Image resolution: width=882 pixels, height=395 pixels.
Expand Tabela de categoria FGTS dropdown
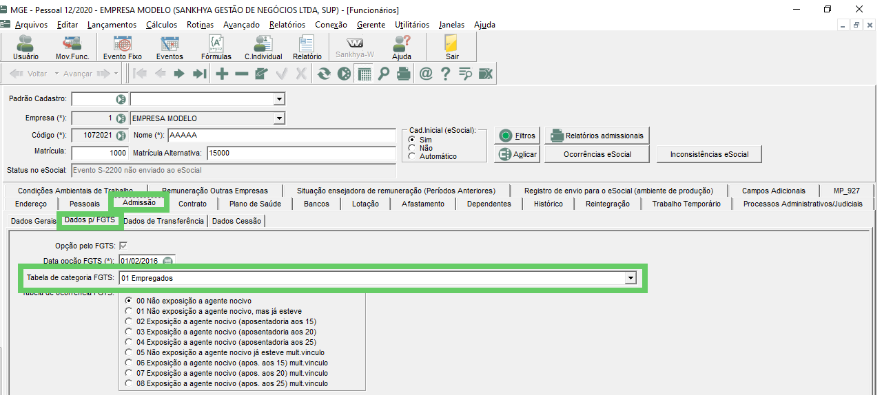point(630,278)
